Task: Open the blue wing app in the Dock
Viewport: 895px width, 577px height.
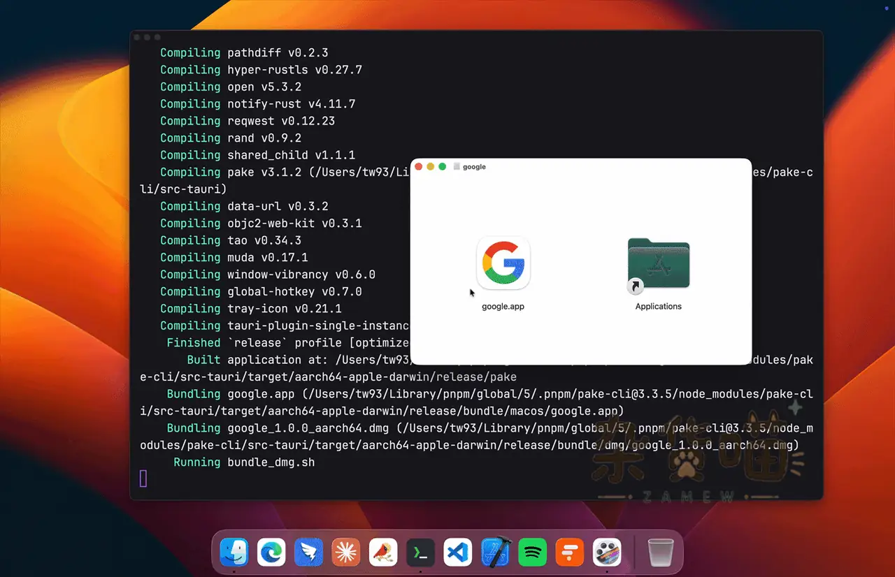Action: click(x=308, y=553)
